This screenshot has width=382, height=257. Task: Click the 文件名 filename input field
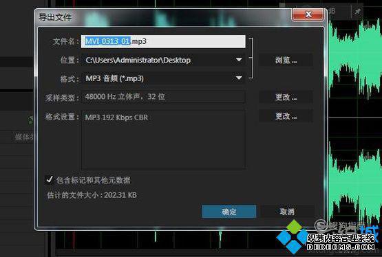coord(164,41)
